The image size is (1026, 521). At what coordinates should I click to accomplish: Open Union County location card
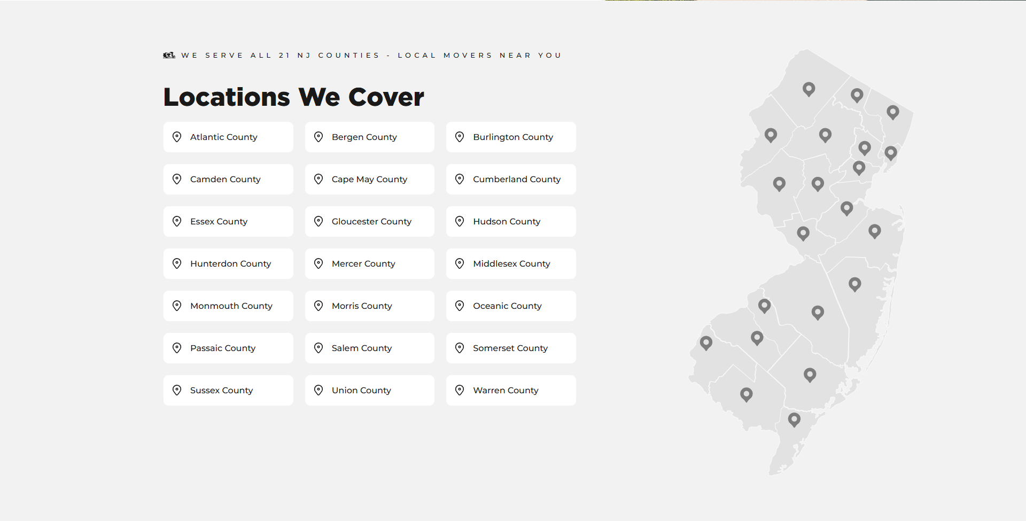pos(370,390)
